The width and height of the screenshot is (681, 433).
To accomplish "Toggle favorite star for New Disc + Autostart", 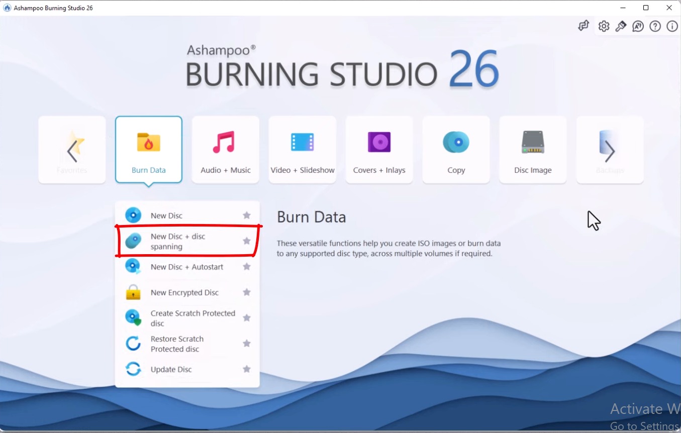I will 247,267.
